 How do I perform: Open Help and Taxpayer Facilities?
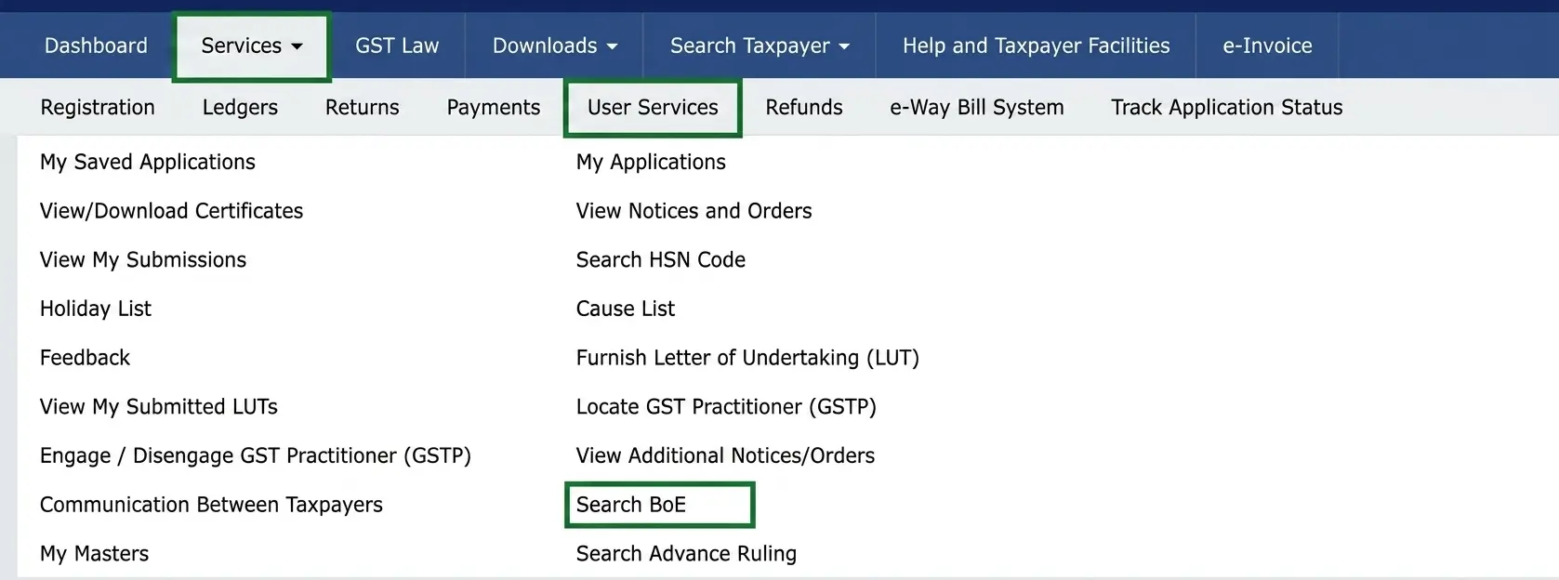point(1036,46)
